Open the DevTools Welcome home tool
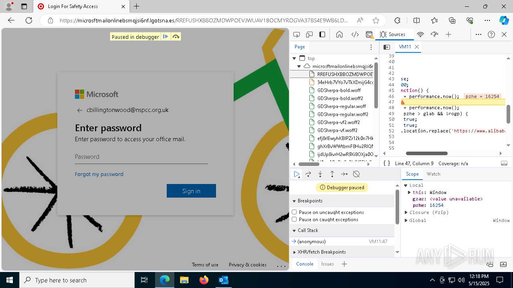Image resolution: width=513 pixels, height=288 pixels. coord(339,34)
